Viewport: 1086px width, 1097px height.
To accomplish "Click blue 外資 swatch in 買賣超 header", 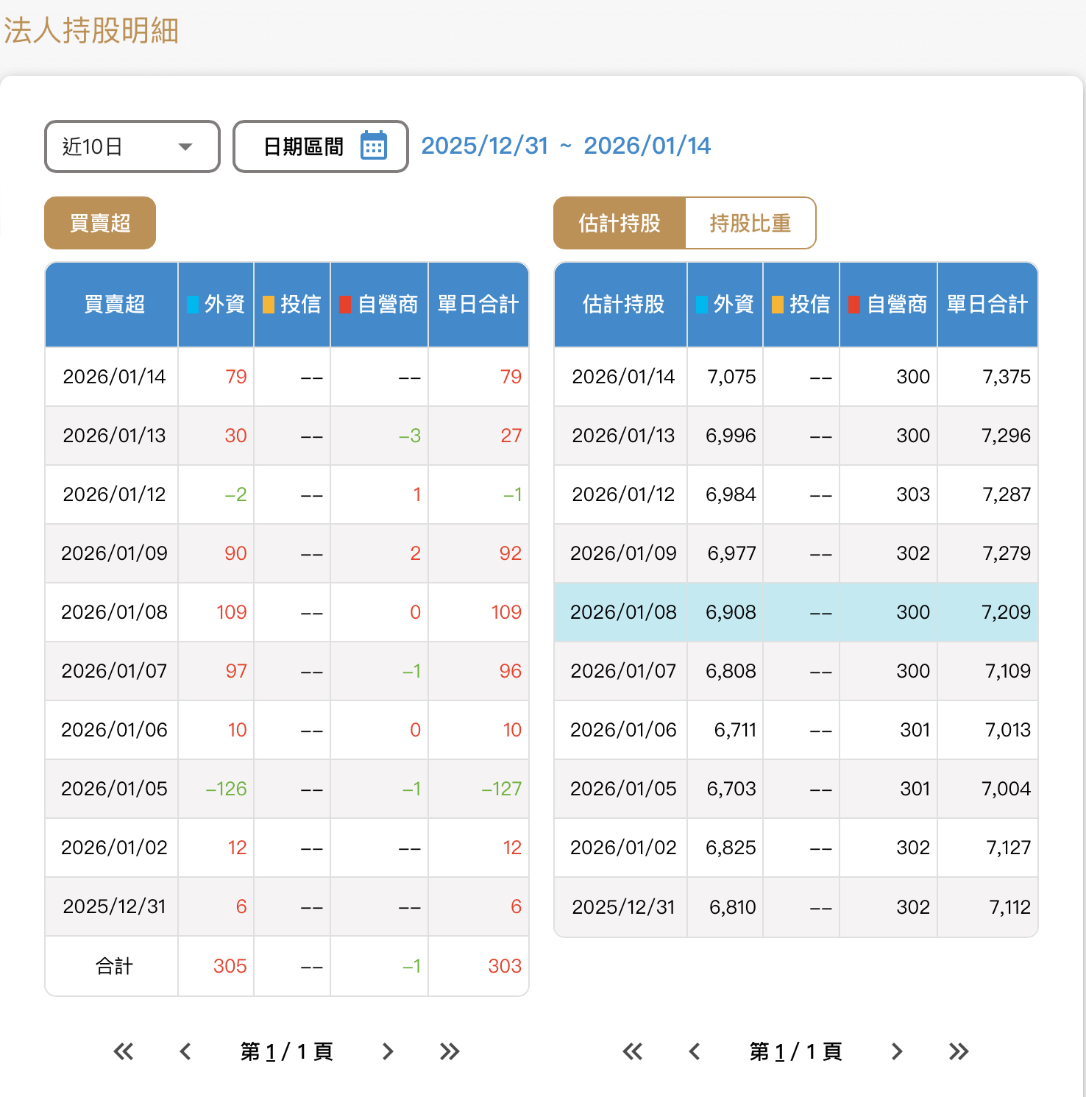I will coord(193,305).
